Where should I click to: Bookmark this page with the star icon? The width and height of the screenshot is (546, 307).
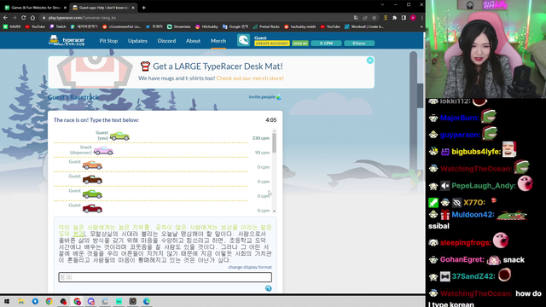click(374, 18)
